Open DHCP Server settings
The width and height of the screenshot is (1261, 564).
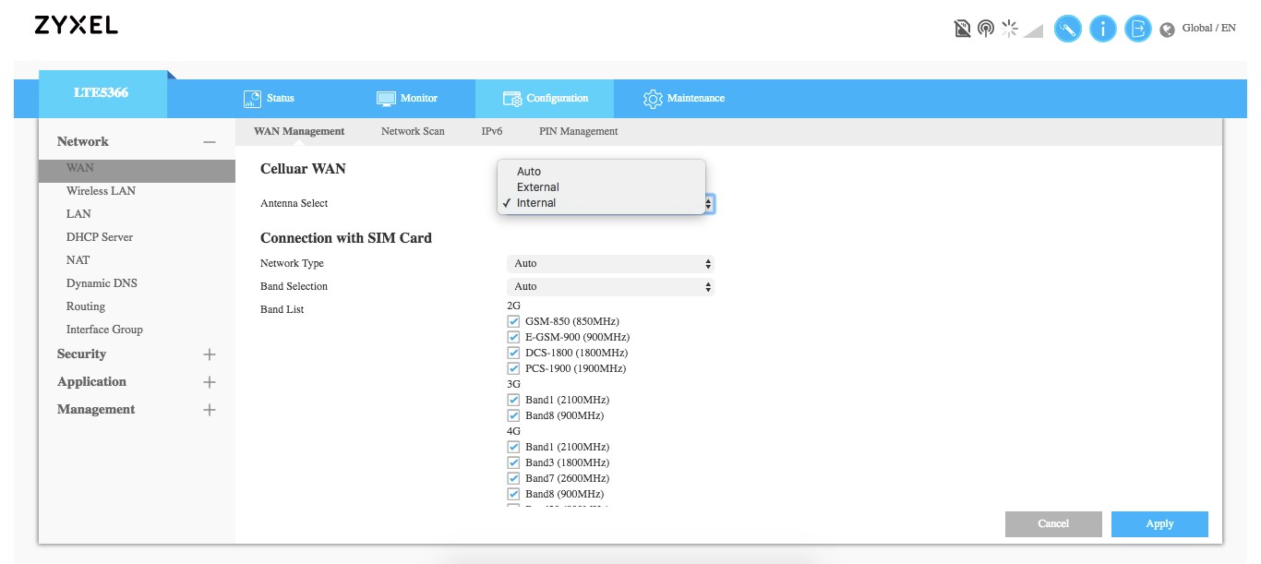click(100, 237)
